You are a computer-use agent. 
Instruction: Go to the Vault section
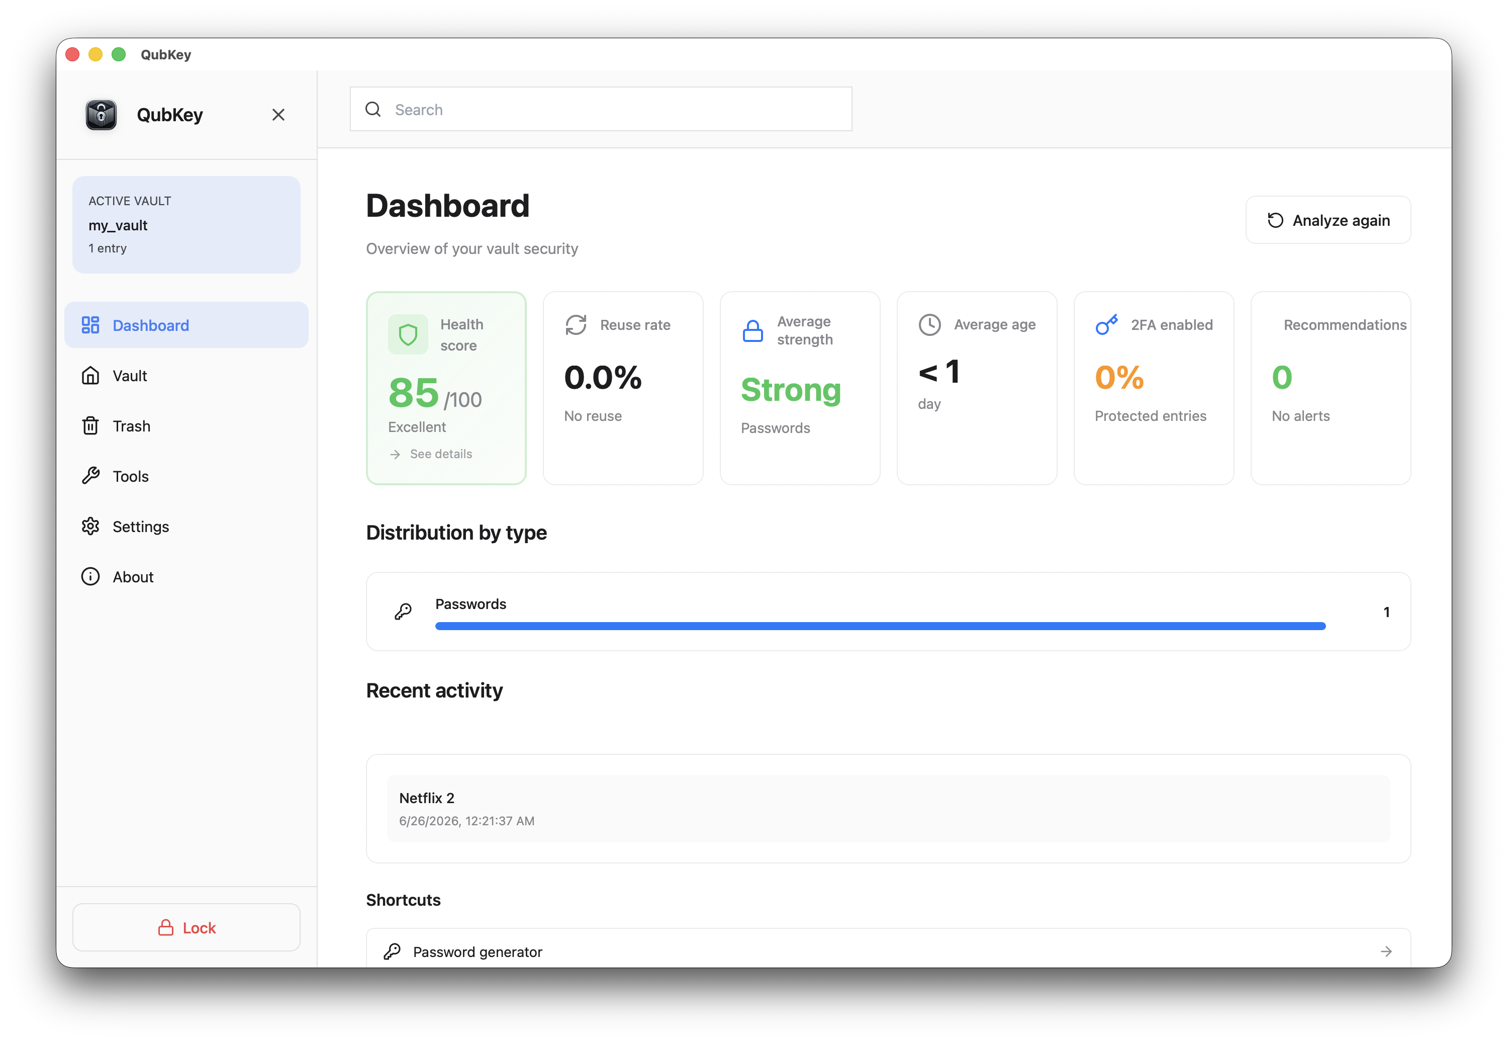(186, 375)
